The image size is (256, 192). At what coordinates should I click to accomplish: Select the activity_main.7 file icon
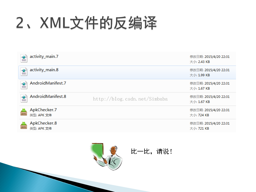pos(24,58)
